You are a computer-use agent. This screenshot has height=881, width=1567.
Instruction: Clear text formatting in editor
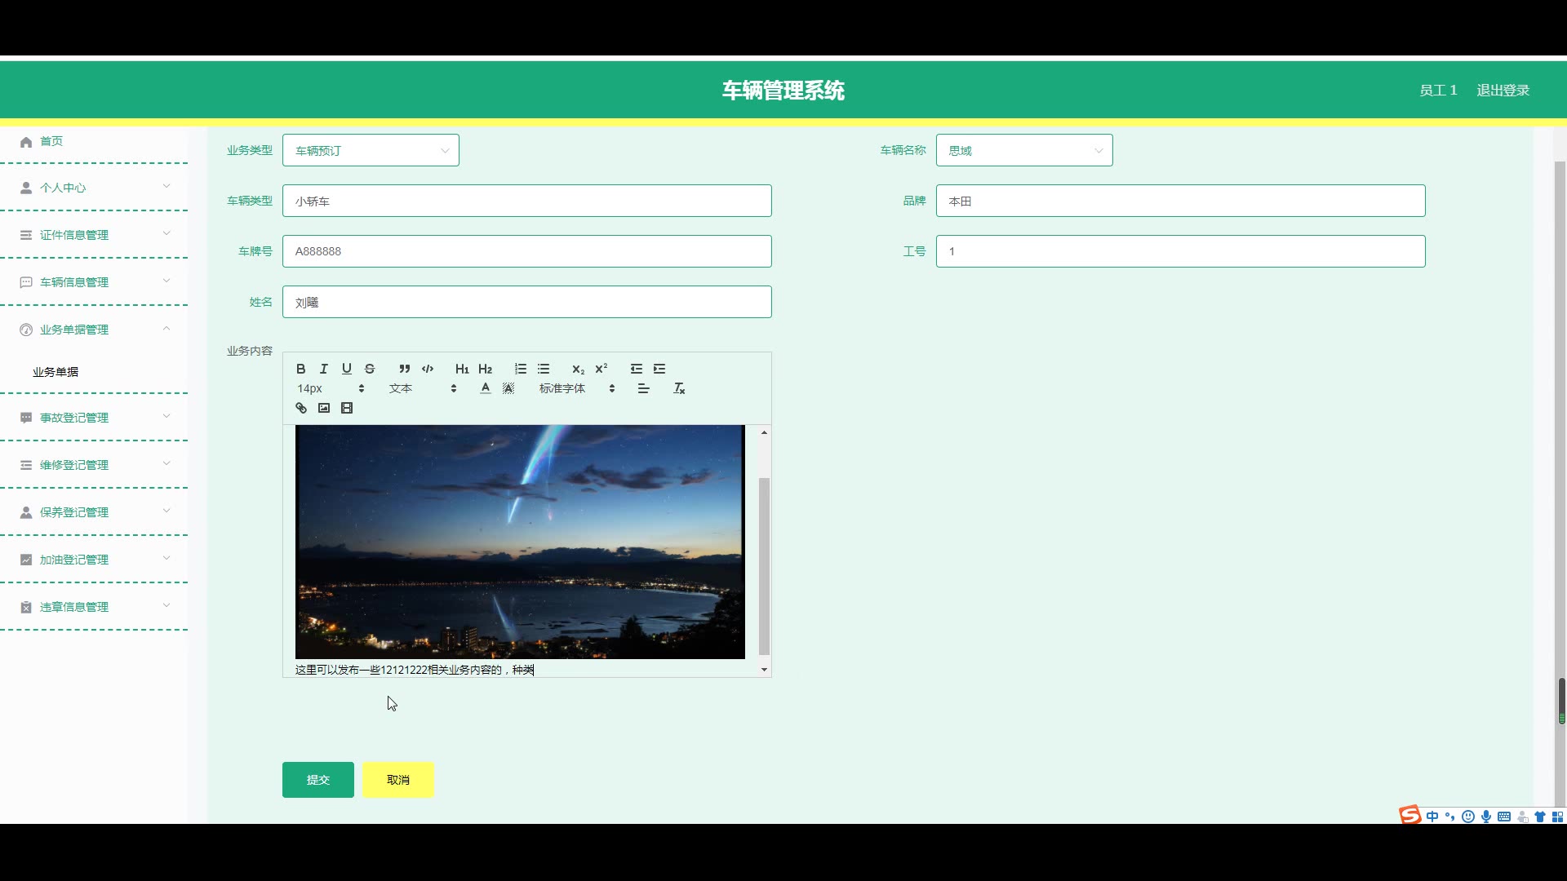point(678,388)
